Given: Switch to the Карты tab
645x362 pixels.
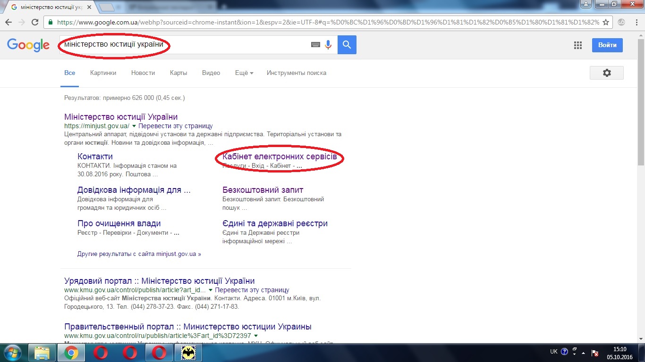Looking at the screenshot, I should pos(178,73).
